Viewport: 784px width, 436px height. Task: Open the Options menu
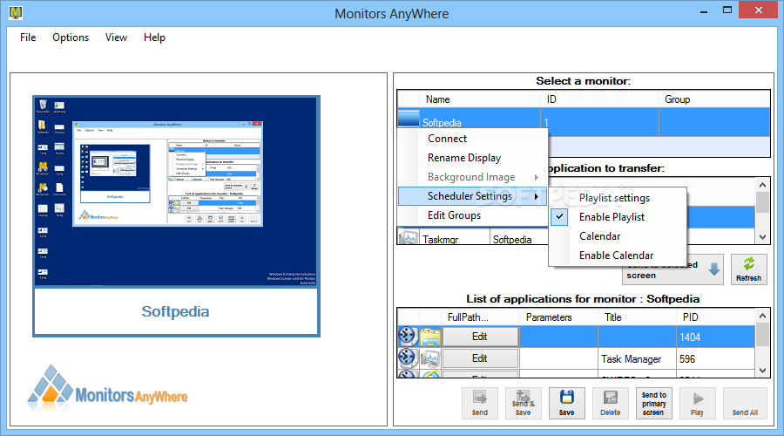tap(71, 37)
